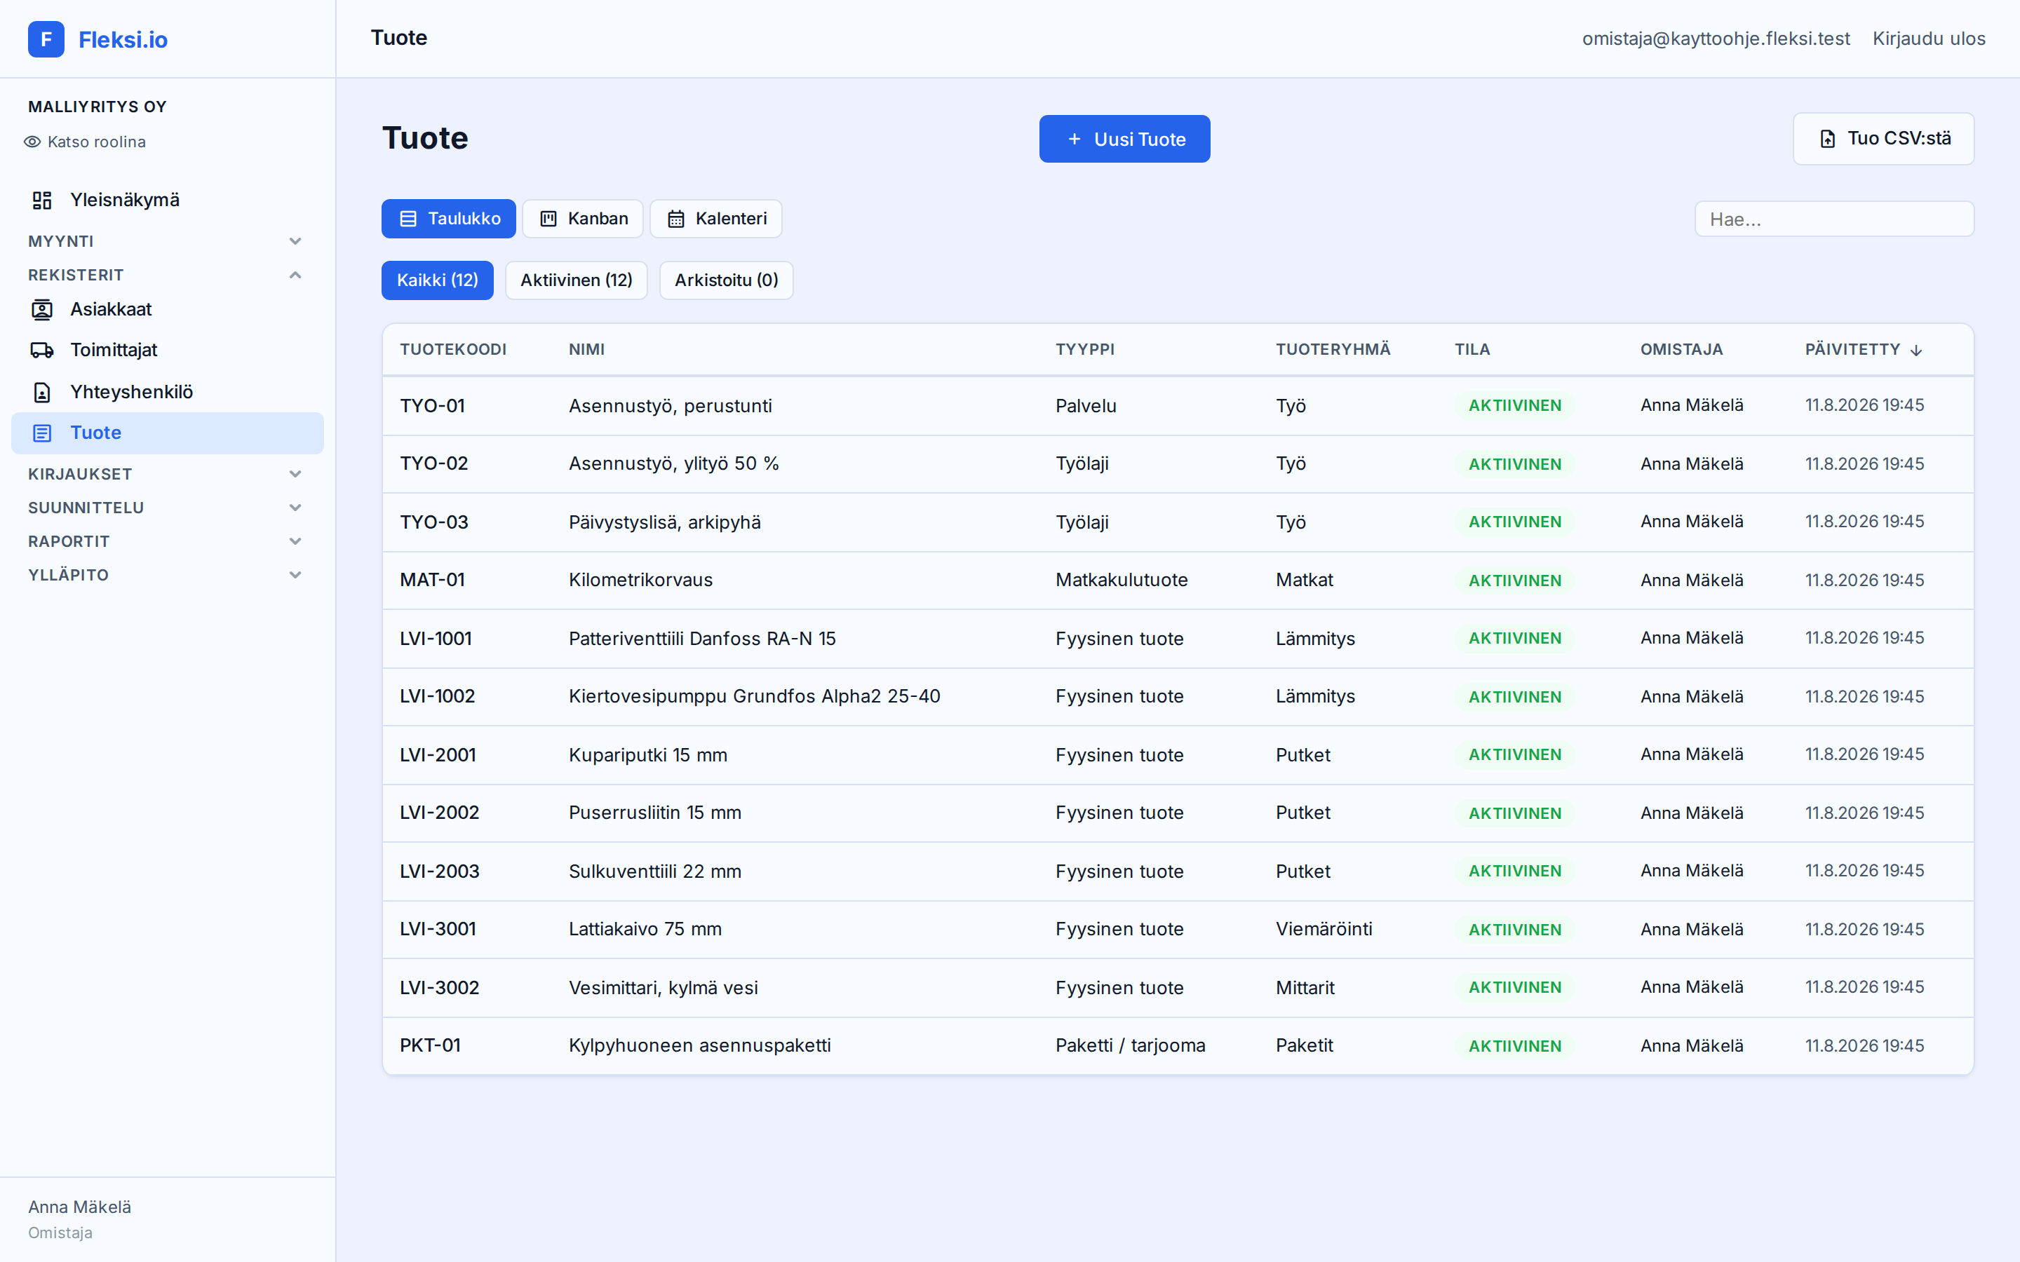Switch to Taulukko table view

tap(448, 219)
